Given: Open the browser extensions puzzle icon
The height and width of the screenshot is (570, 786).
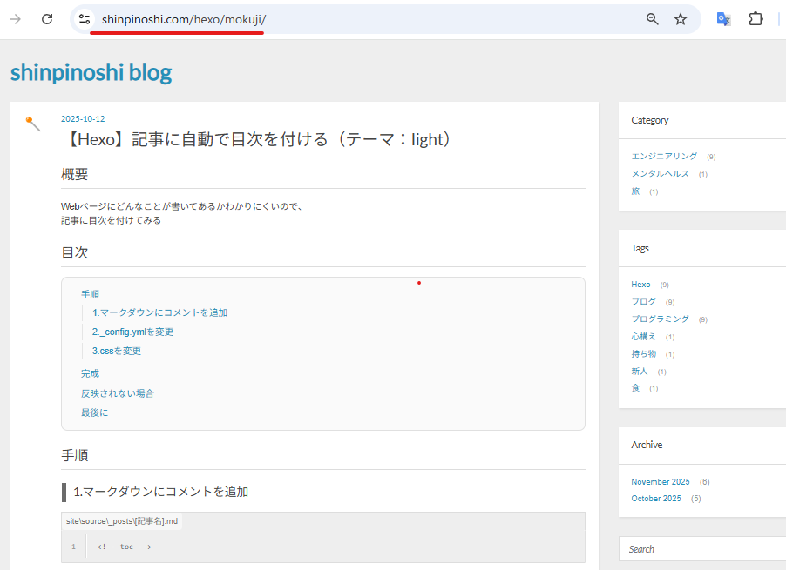Looking at the screenshot, I should click(756, 18).
